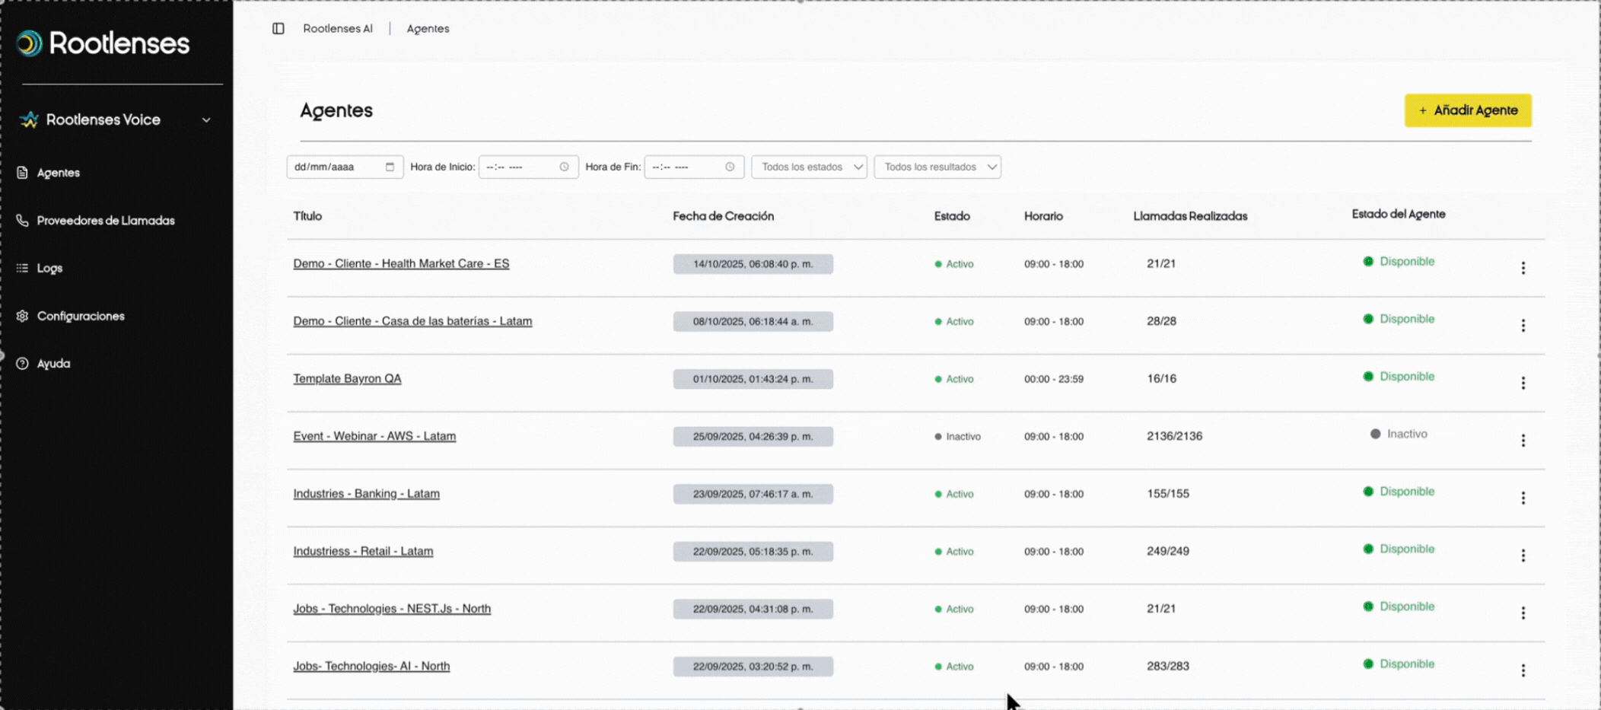
Task: Open Demo Casa de las baterías agent link
Action: point(412,321)
